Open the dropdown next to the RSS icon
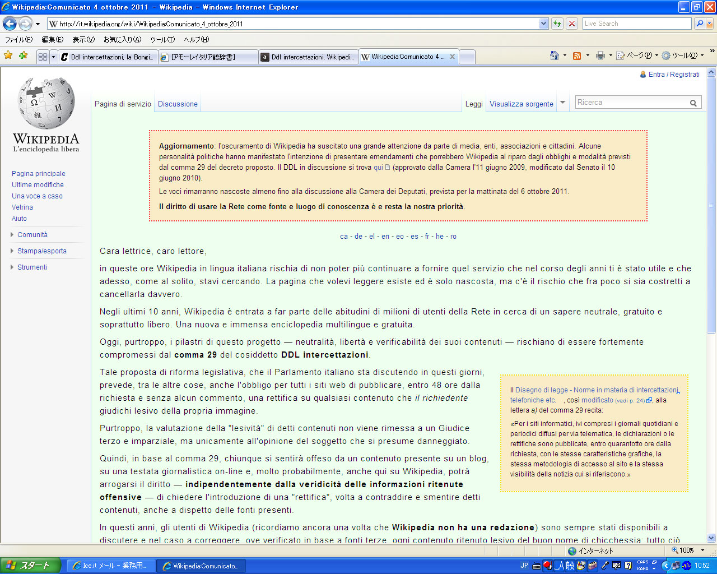The width and height of the screenshot is (717, 574). click(x=588, y=55)
